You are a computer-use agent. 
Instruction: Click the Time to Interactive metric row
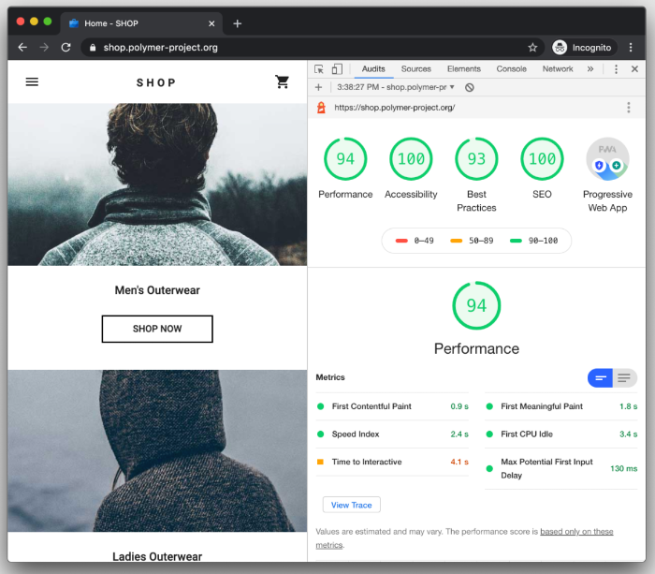pos(392,462)
